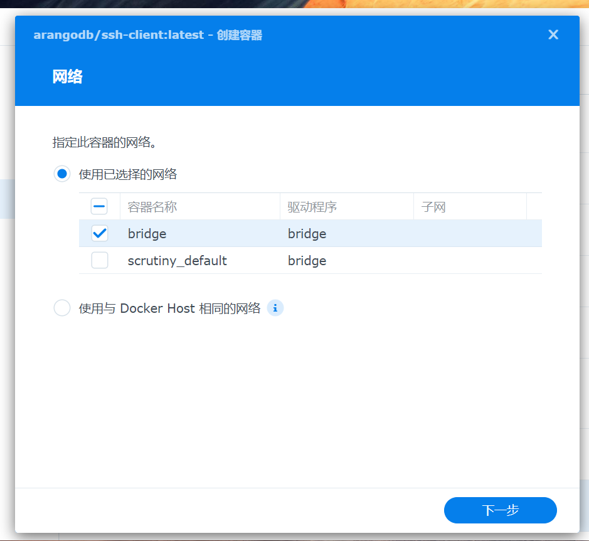
Task: Click the info icon beside Docker Host option
Action: [x=275, y=308]
